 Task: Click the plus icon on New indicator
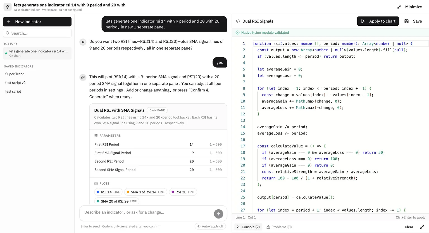point(9,22)
